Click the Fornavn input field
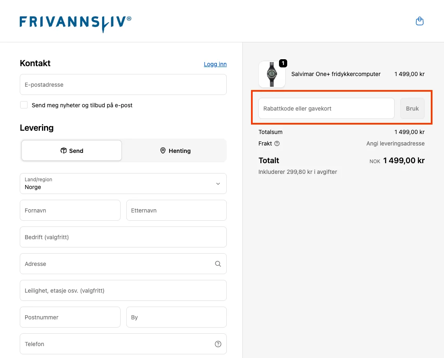The width and height of the screenshot is (444, 358). (x=70, y=210)
